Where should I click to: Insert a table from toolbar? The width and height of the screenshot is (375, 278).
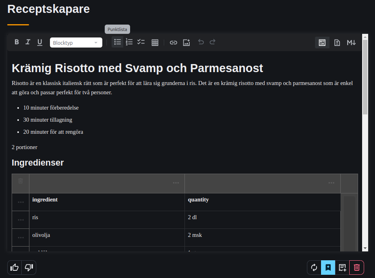point(155,42)
